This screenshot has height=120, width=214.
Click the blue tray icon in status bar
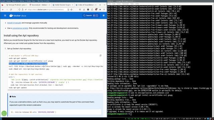click(x=208, y=119)
